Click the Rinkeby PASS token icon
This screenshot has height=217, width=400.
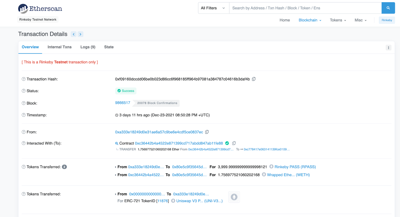pos(271,167)
